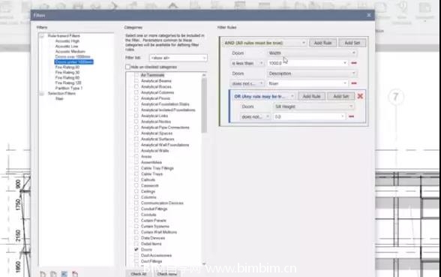This screenshot has width=441, height=277.
Task: Select the Riser selection filter
Action: click(59, 98)
